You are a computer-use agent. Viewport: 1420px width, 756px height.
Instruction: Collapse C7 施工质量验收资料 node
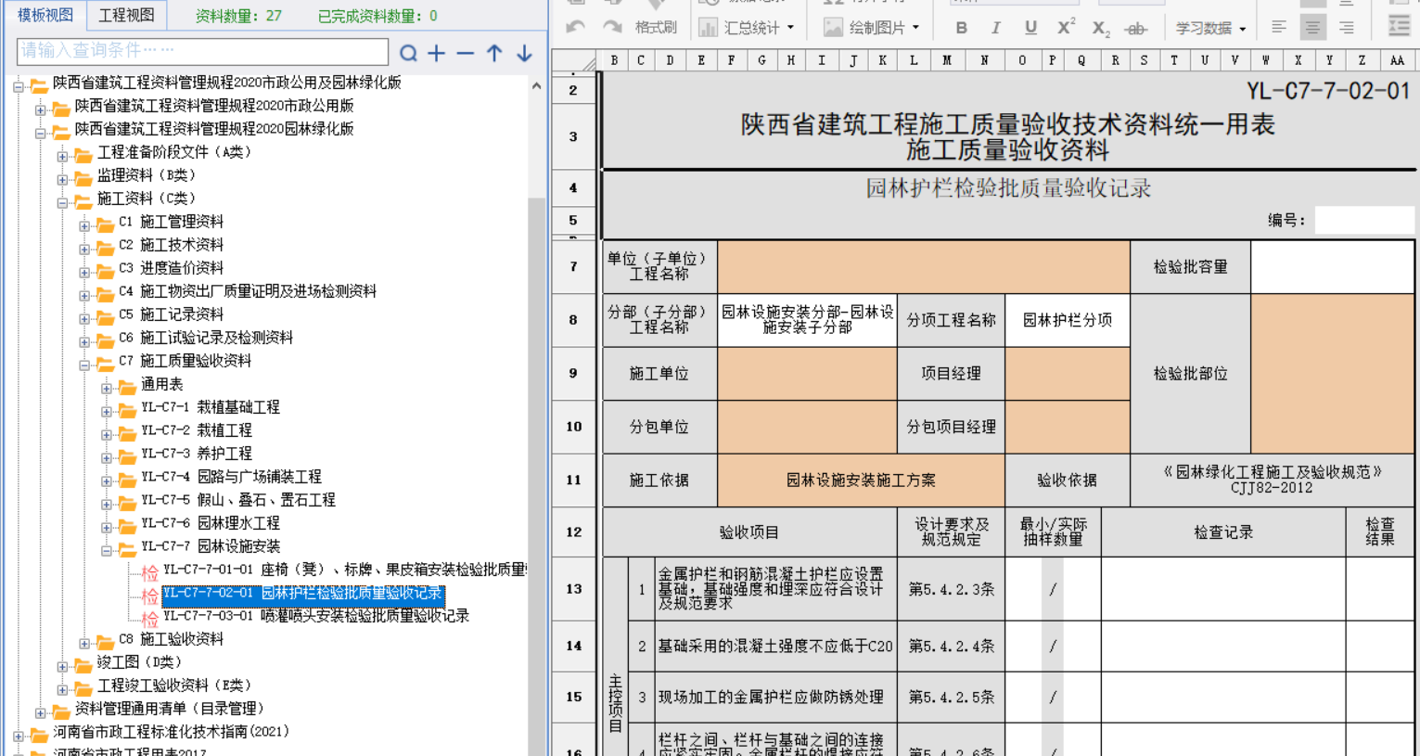[x=84, y=365]
